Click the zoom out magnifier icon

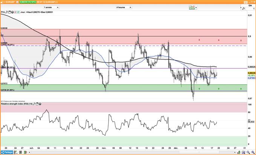(x=248, y=152)
